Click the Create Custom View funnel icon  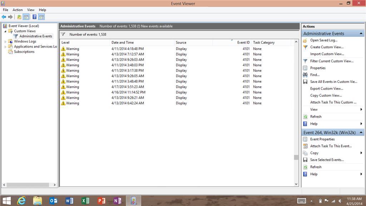(305, 47)
